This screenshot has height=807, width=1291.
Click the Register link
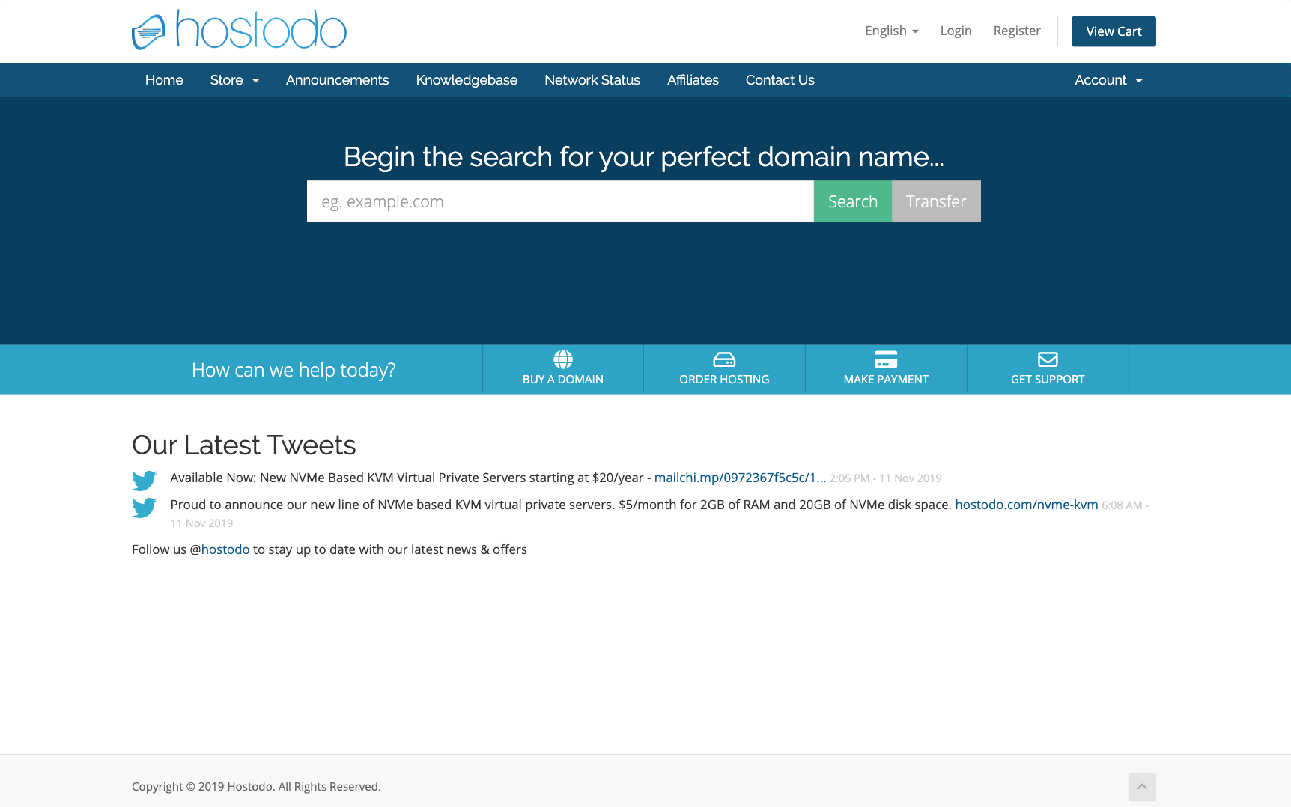pyautogui.click(x=1017, y=31)
